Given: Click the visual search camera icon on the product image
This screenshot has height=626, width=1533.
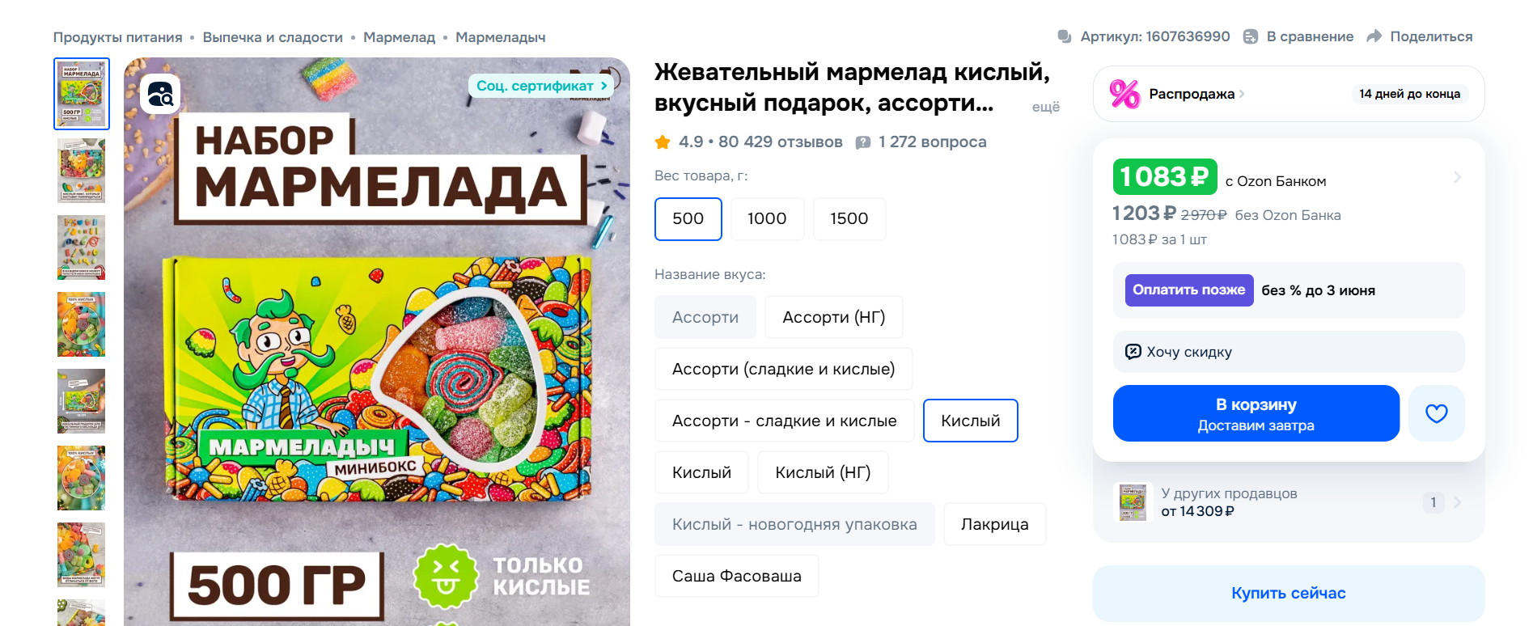Looking at the screenshot, I should 160,94.
